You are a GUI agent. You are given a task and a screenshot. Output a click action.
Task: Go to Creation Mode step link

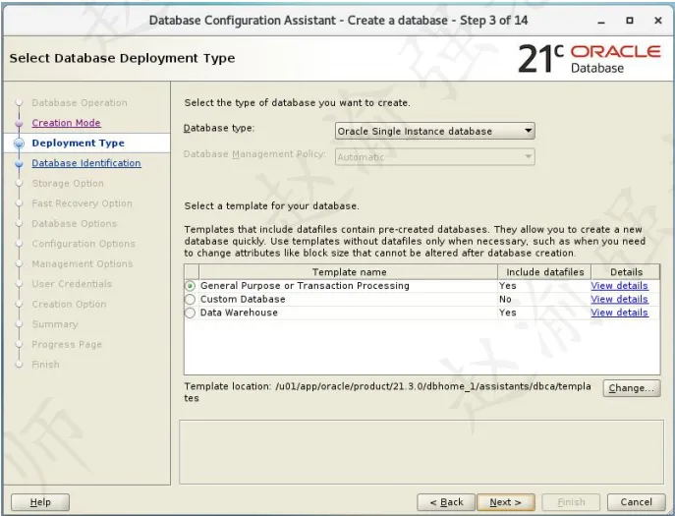click(x=66, y=123)
